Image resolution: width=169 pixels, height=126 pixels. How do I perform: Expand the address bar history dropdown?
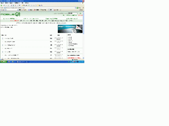coord(76,8)
